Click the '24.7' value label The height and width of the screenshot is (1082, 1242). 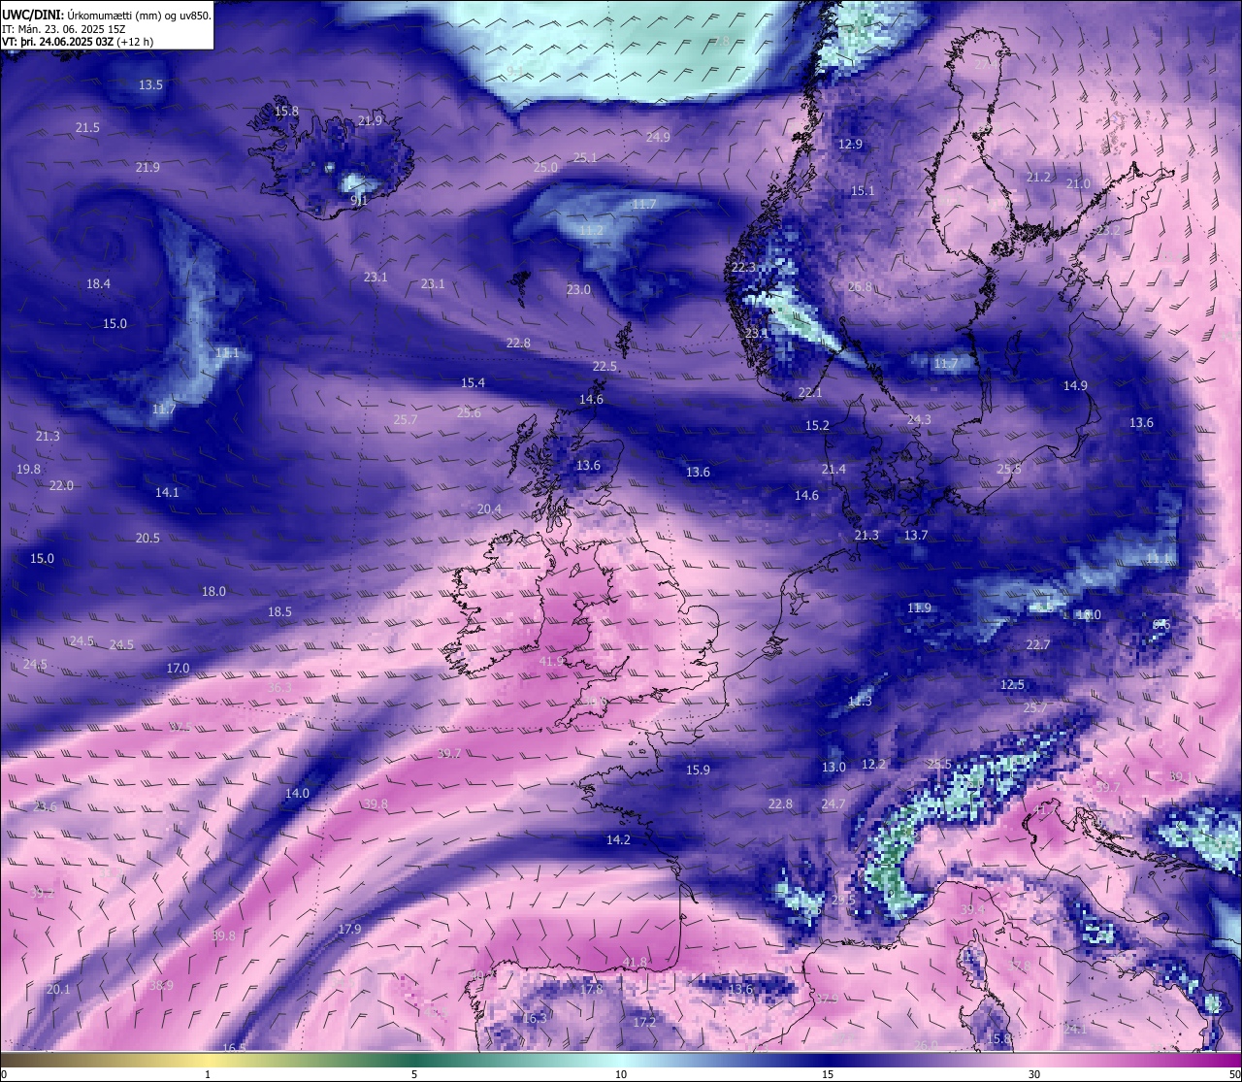click(x=833, y=804)
